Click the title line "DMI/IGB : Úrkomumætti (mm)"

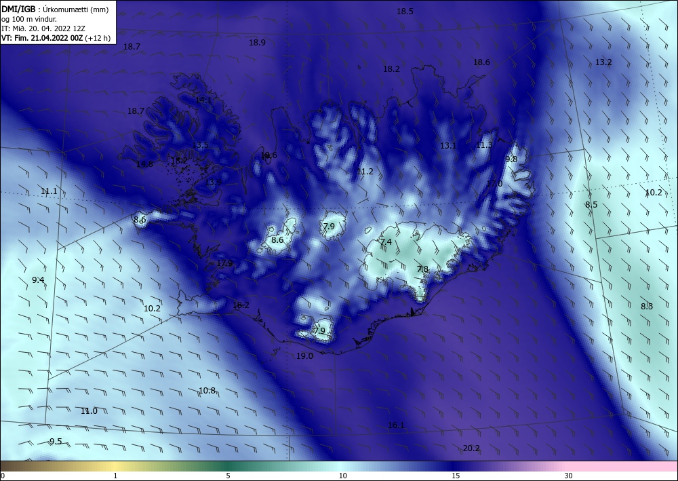(55, 9)
